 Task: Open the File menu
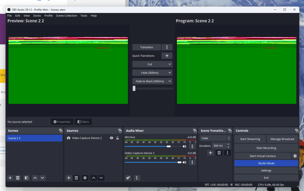pos(9,16)
